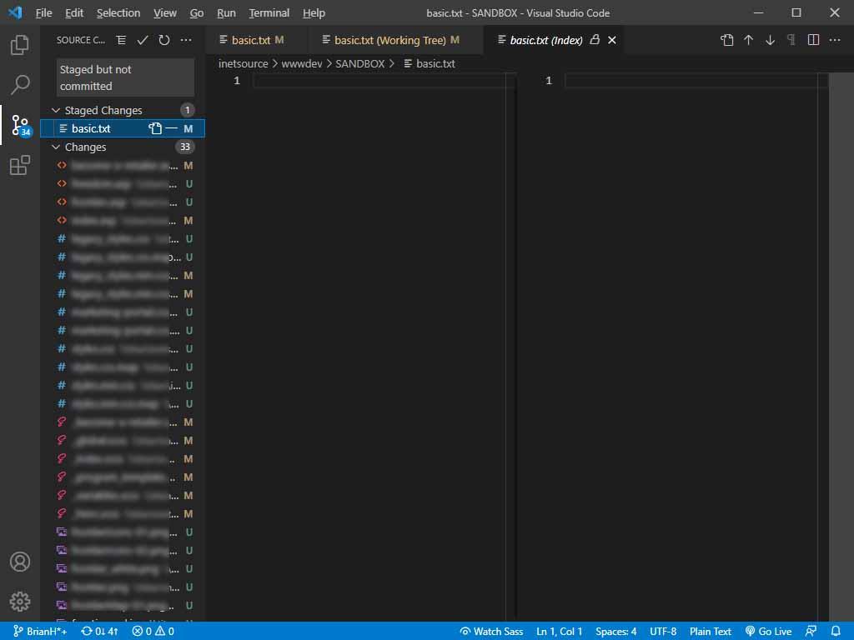
Task: Open the Accounts icon in activity bar
Action: (x=20, y=562)
